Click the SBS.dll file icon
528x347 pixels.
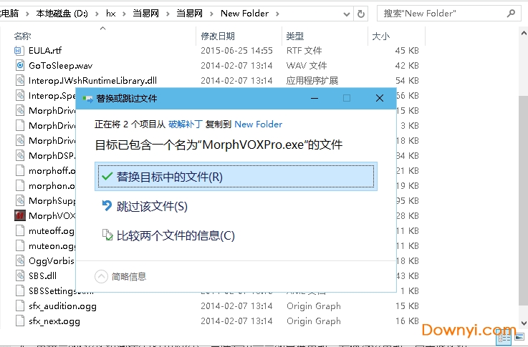19,275
